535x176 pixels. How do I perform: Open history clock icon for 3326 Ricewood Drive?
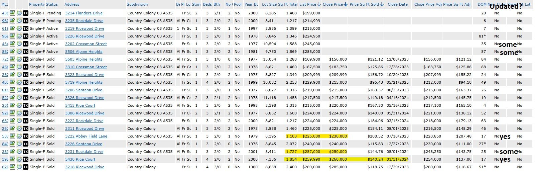19,98
